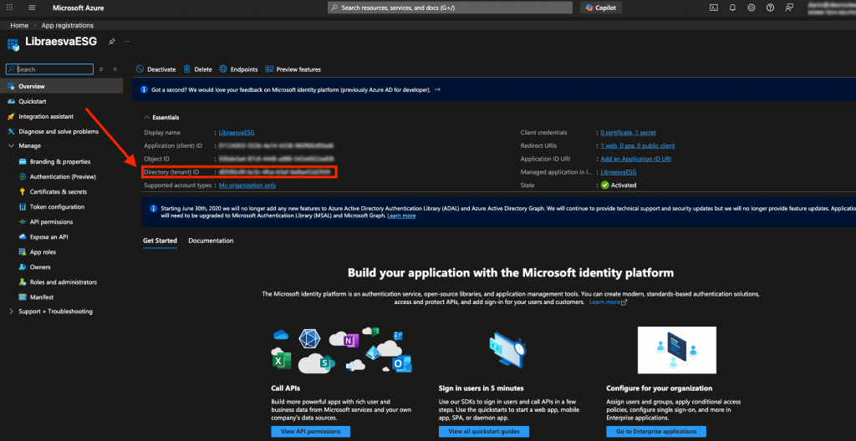This screenshot has height=441, width=856.
Task: Click the Copilot button
Action: point(601,8)
